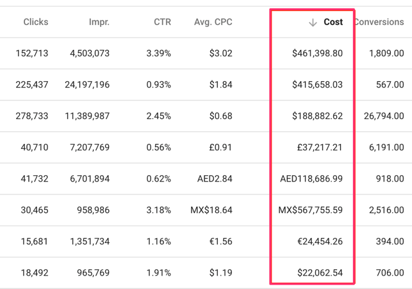Viewport: 412px width, 289px height.
Task: Click the $415,658.03 cost value
Action: point(317,85)
